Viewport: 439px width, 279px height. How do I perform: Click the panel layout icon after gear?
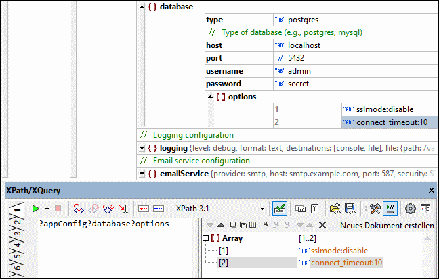tap(425, 209)
